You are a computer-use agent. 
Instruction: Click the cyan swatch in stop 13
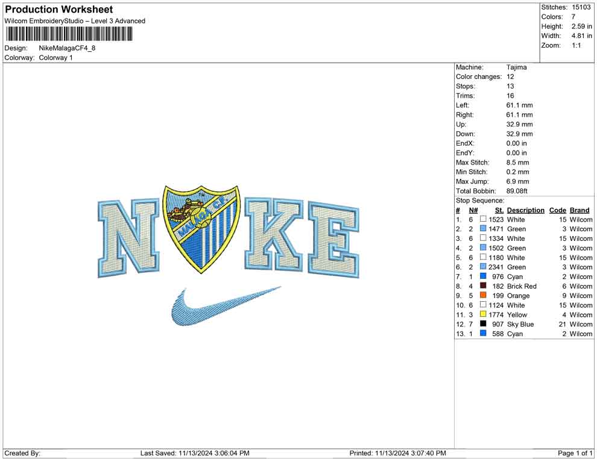(483, 333)
